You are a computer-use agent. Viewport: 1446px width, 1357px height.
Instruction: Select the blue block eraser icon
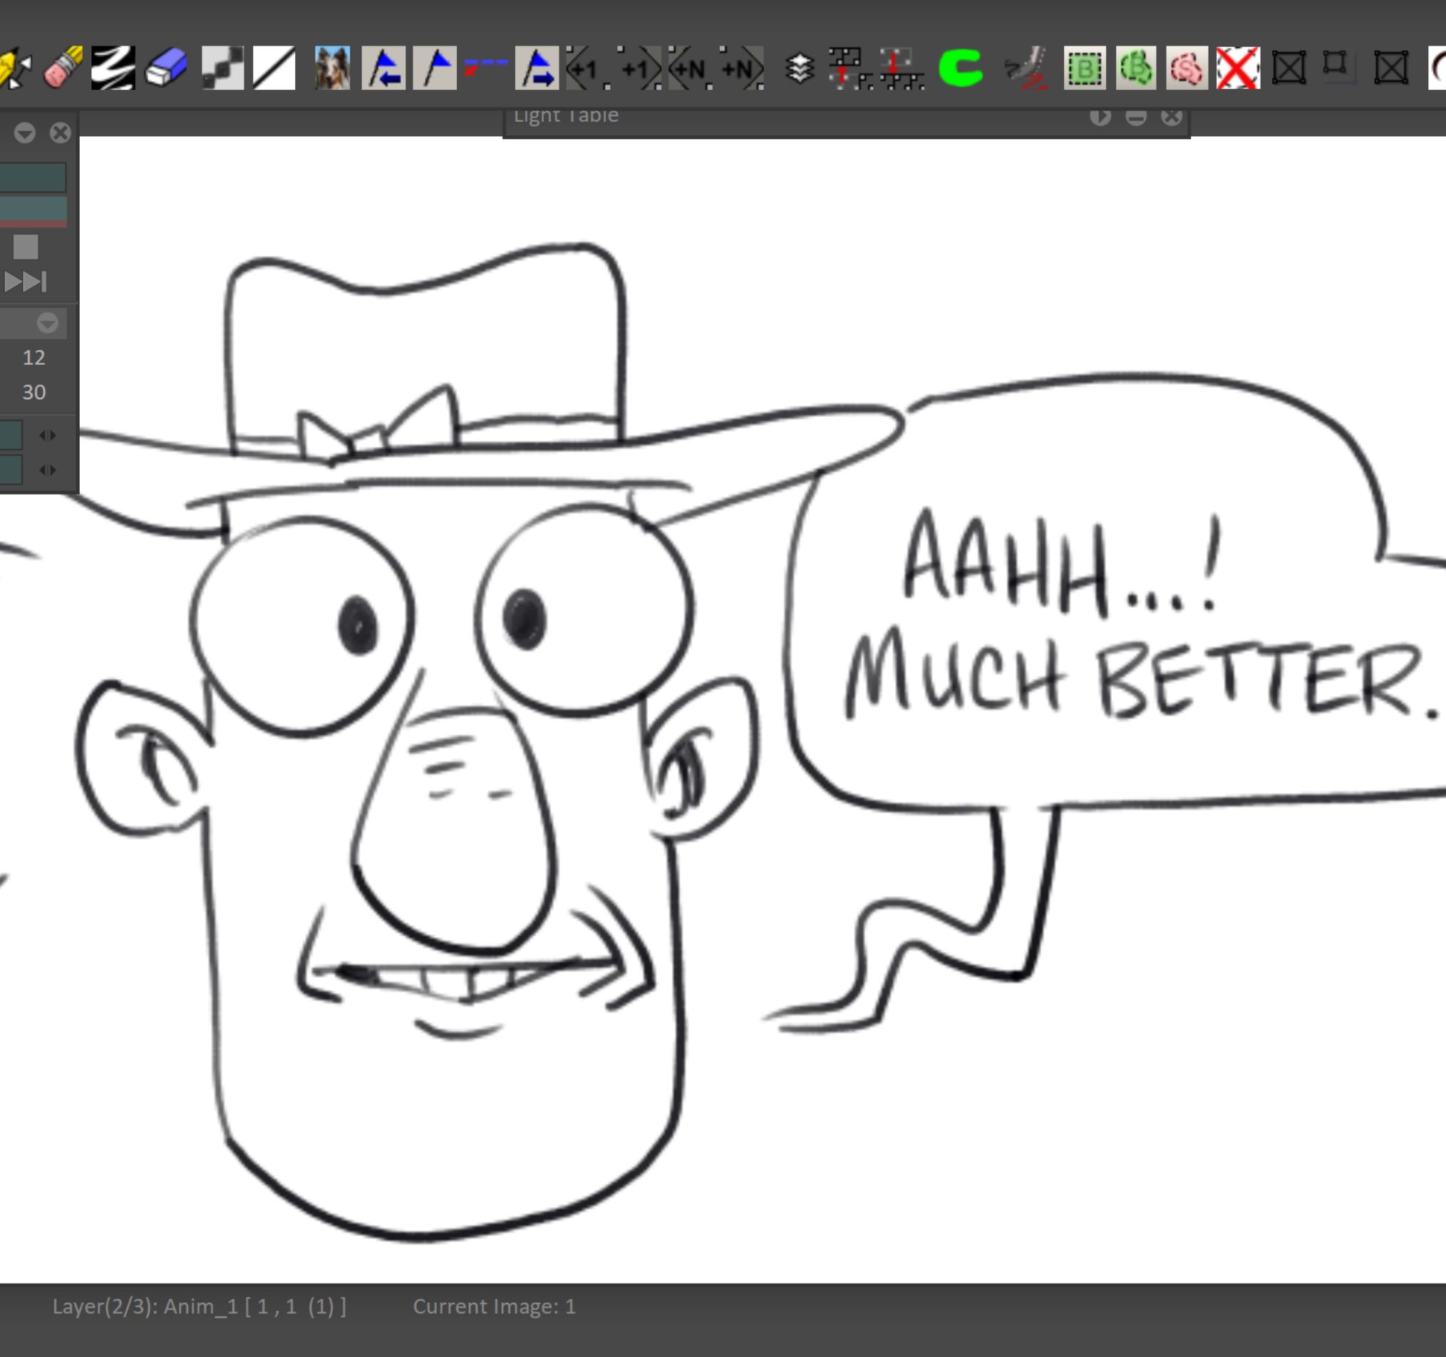click(x=167, y=68)
